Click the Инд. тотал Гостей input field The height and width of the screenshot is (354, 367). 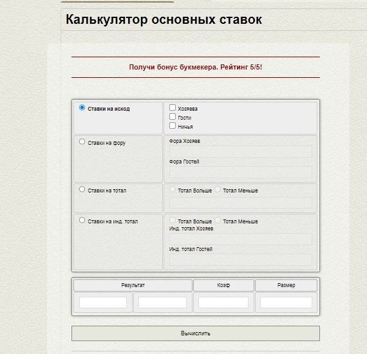tap(241, 260)
